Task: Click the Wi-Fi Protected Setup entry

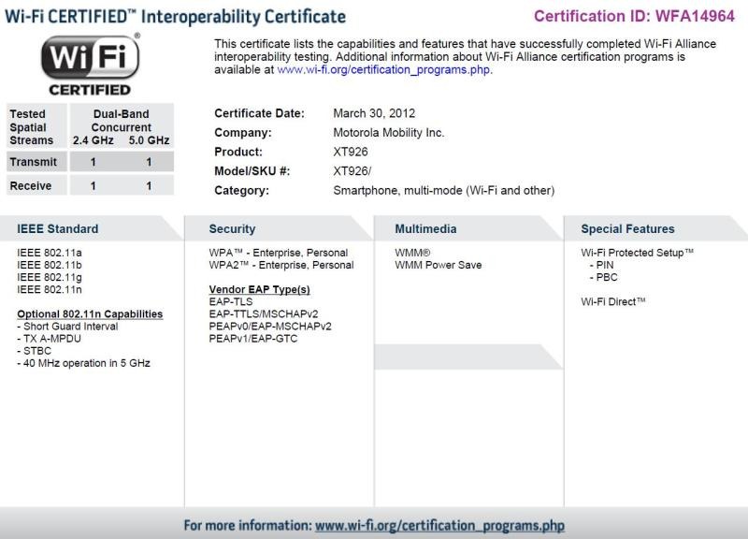Action: click(x=637, y=253)
